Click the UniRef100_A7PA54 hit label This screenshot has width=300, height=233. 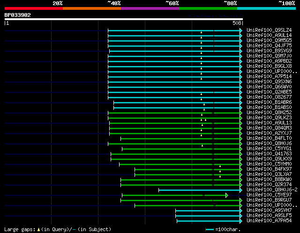(269, 220)
